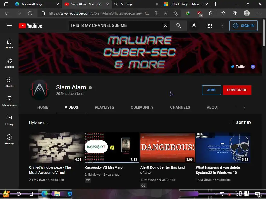This screenshot has height=199, width=266.
Task: Expand the Uploads dropdown
Action: [x=39, y=123]
